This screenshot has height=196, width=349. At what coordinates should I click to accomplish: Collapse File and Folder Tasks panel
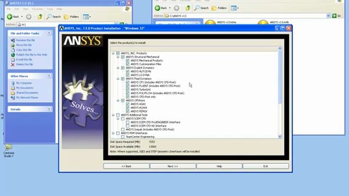(x=49, y=33)
